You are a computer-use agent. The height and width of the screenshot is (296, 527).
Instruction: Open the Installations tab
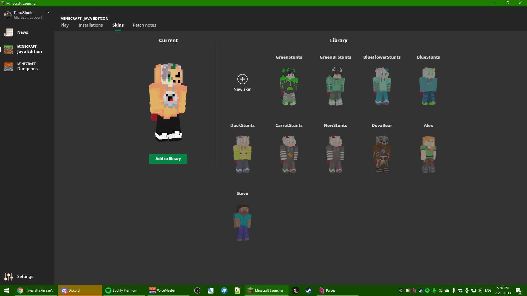pos(91,25)
